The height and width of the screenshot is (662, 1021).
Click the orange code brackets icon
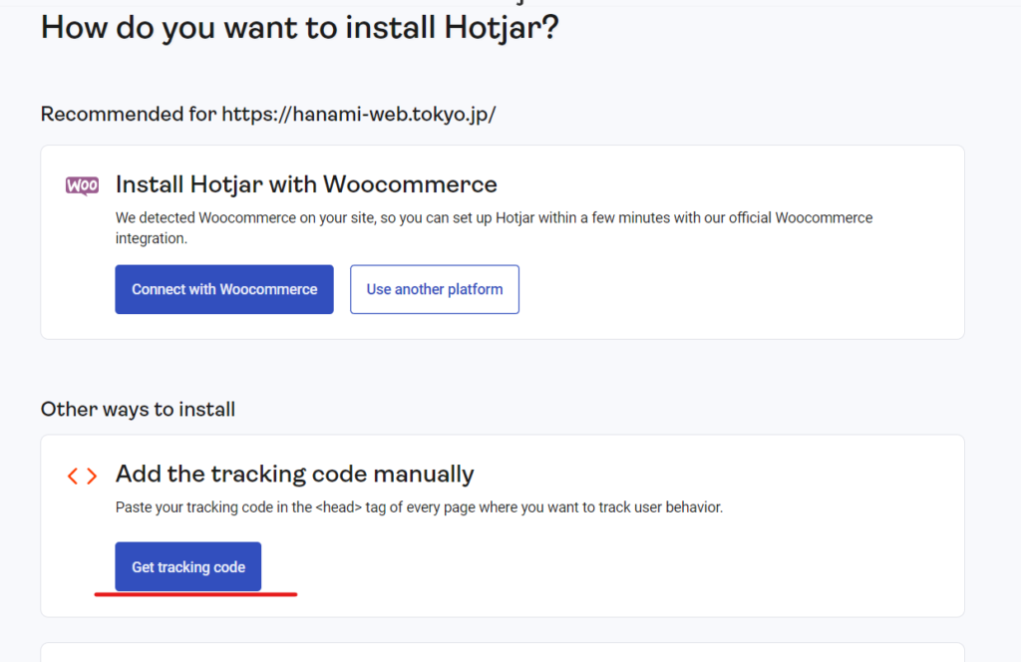click(82, 476)
